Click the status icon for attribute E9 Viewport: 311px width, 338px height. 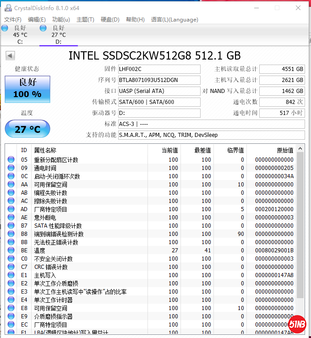(11, 316)
